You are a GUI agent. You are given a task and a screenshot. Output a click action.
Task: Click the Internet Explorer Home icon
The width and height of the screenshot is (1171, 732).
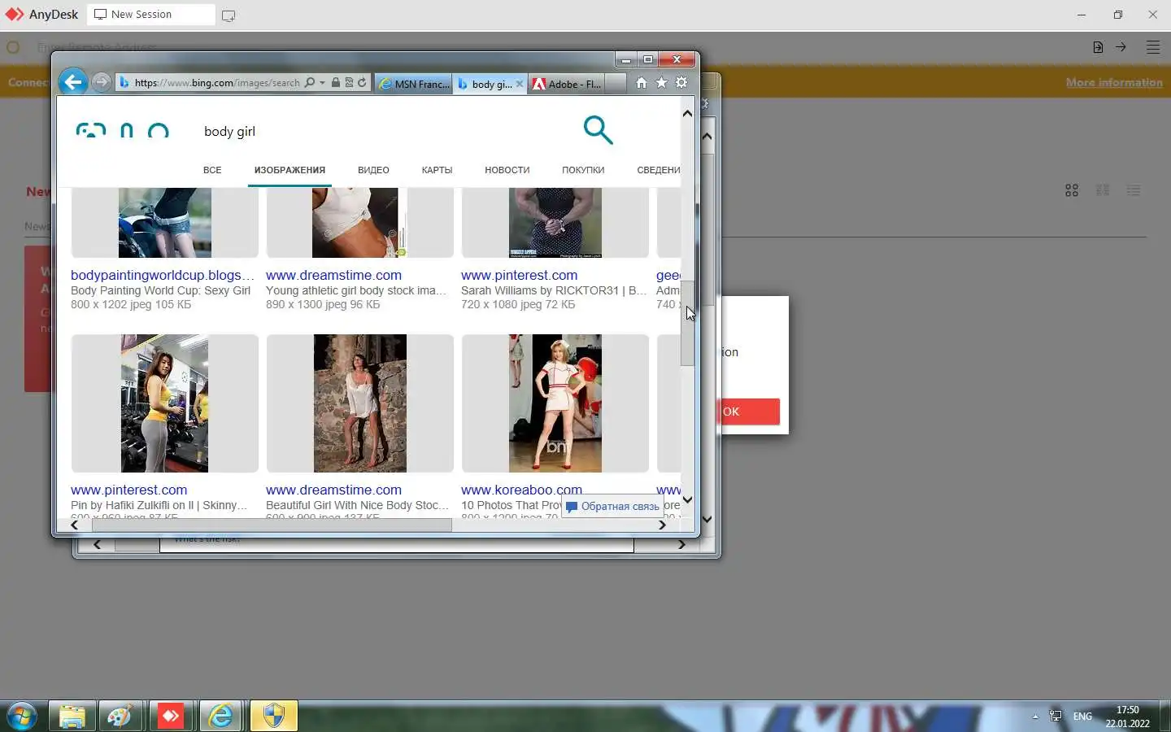pyautogui.click(x=642, y=83)
